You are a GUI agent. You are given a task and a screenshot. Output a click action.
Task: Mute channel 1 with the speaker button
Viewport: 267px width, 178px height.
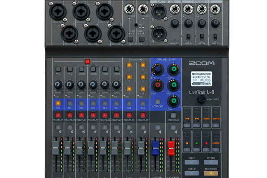coord(58,127)
